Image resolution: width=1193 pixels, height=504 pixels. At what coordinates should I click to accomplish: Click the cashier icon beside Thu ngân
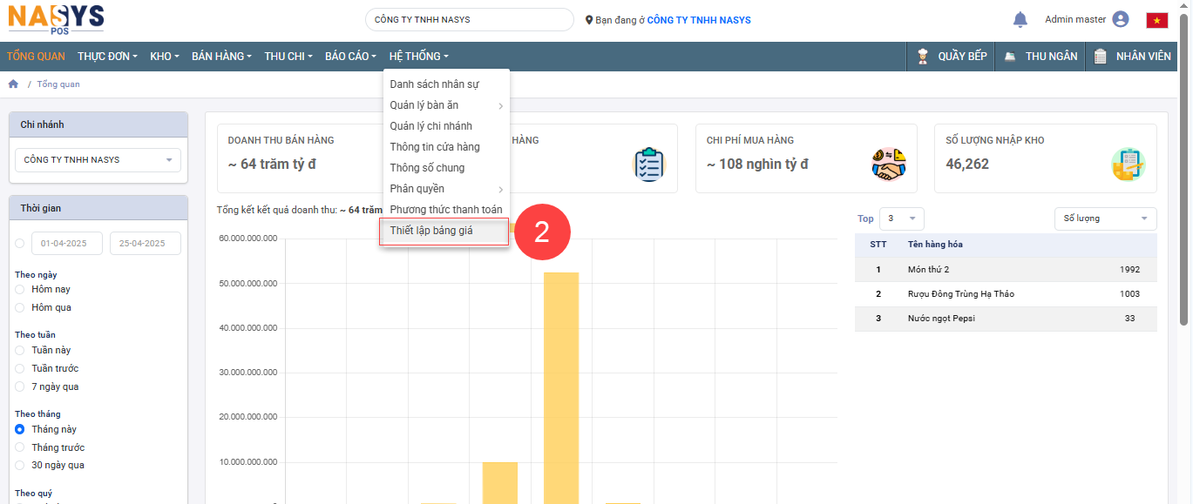pos(1010,57)
